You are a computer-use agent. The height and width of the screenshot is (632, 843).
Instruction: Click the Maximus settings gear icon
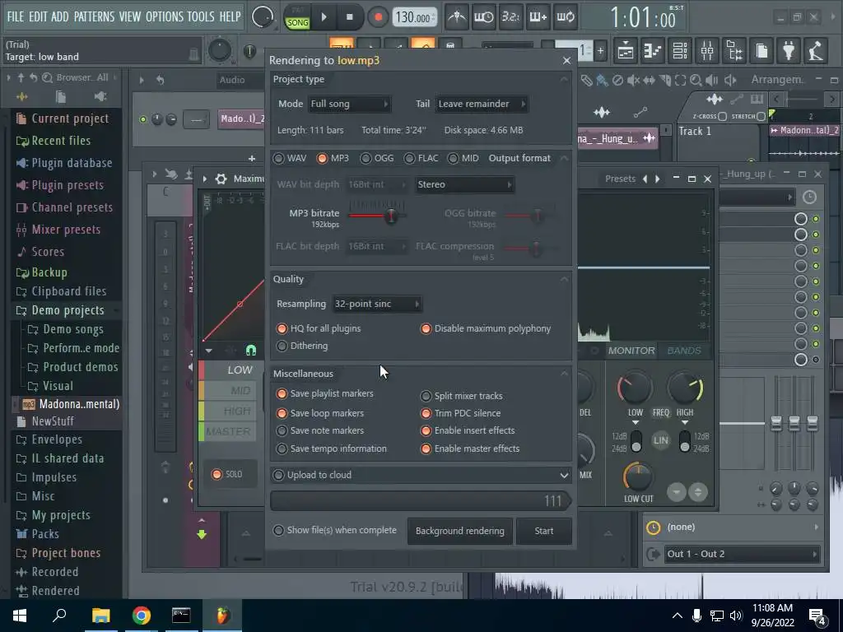[221, 179]
